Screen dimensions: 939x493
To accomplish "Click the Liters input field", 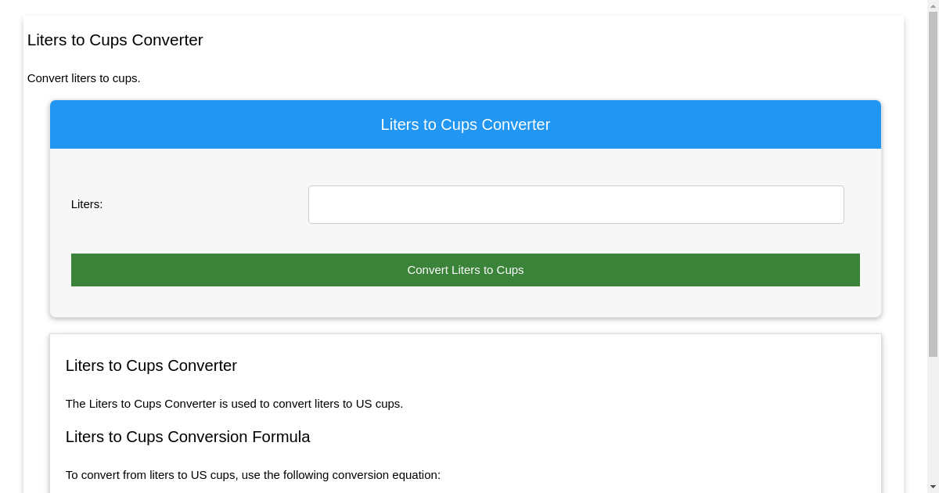I will pyautogui.click(x=576, y=204).
